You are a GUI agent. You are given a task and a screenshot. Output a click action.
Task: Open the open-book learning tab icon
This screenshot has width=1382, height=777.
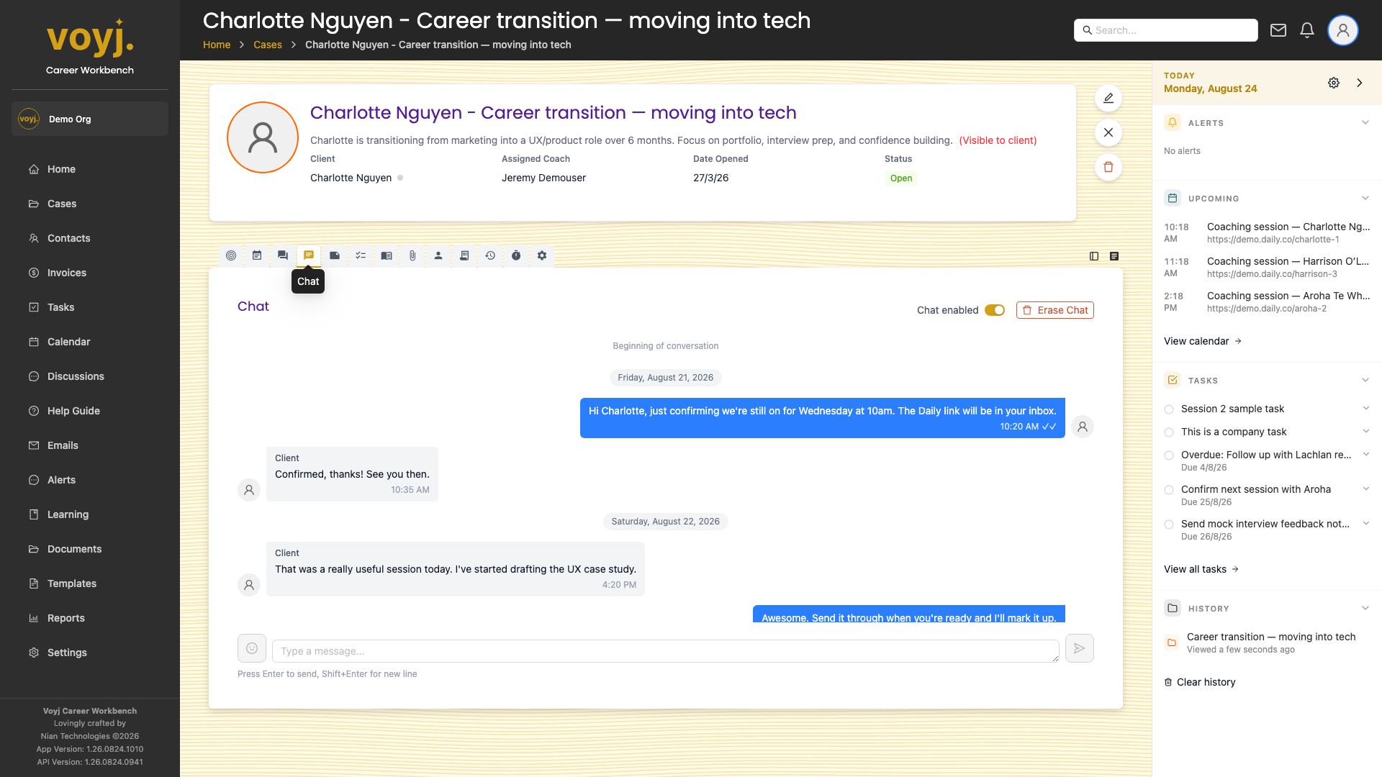[x=387, y=255]
